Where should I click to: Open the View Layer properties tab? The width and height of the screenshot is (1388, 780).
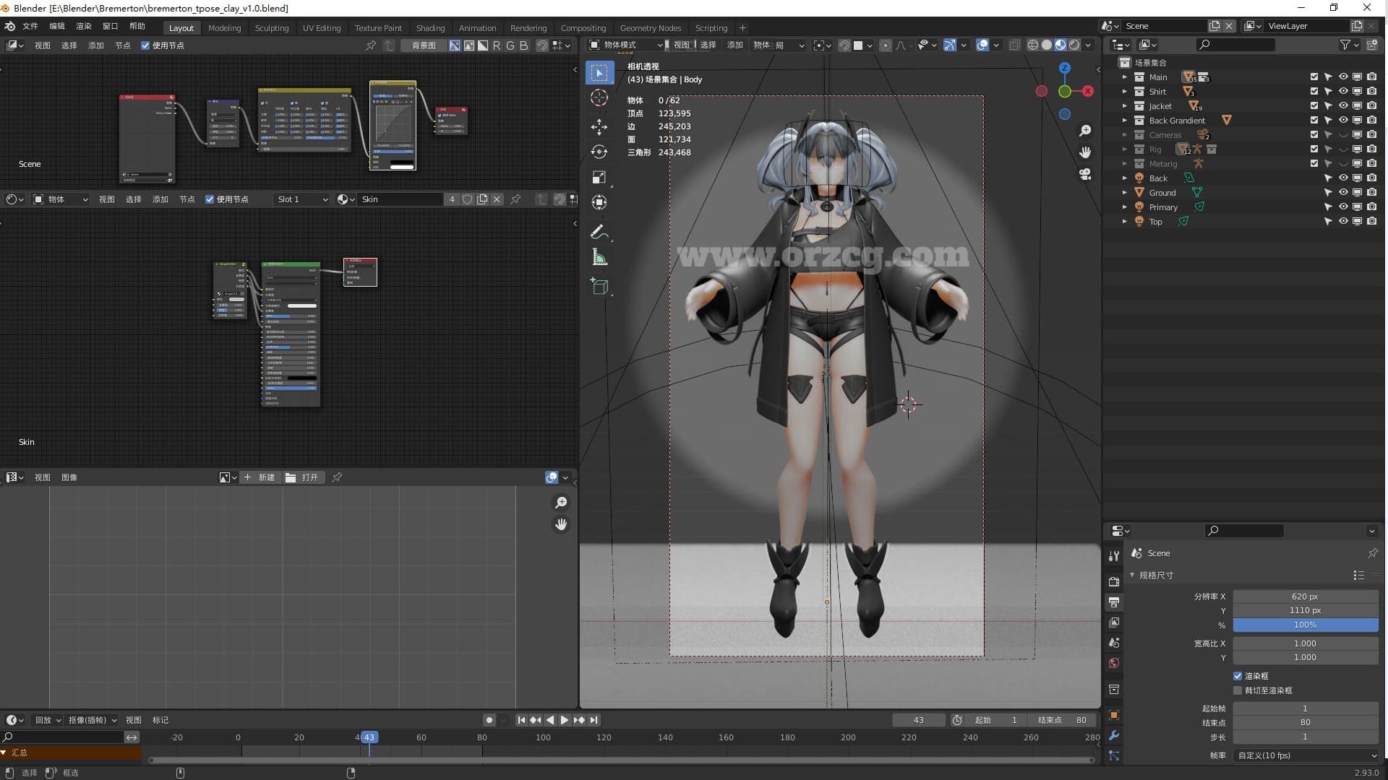1114,622
